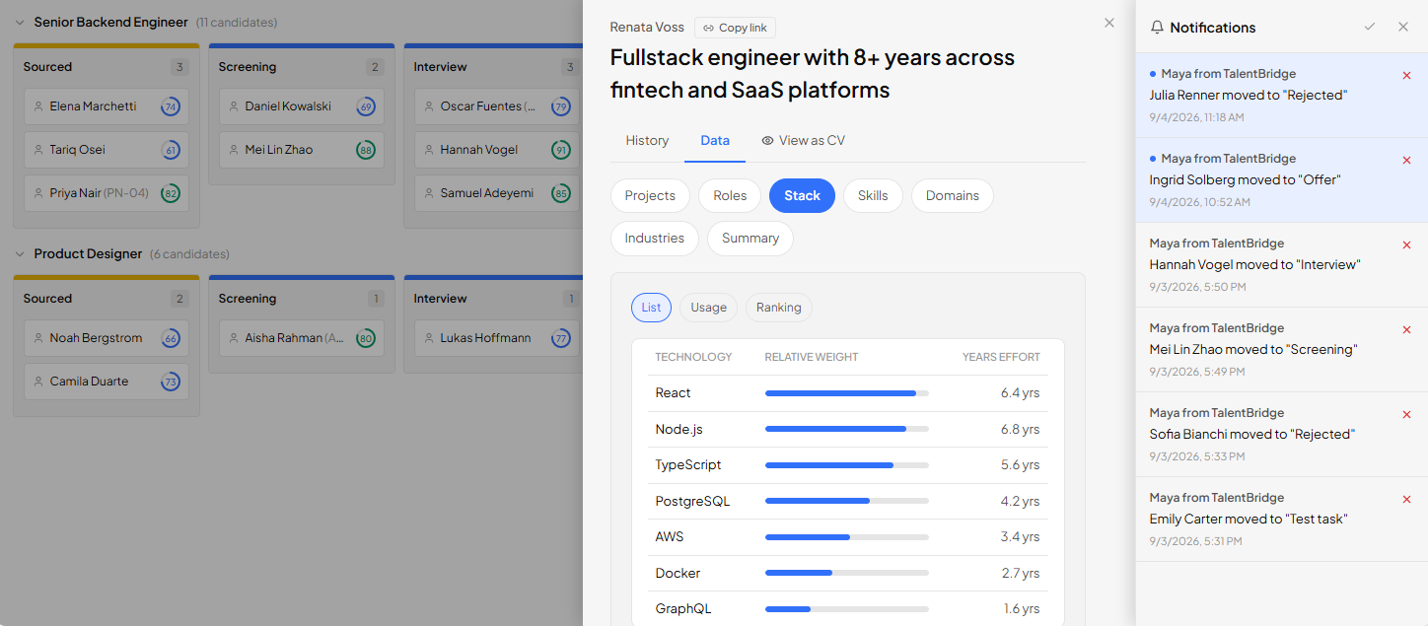The height and width of the screenshot is (626, 1428).
Task: Open Camila Duarte's candidate card
Action: click(107, 382)
